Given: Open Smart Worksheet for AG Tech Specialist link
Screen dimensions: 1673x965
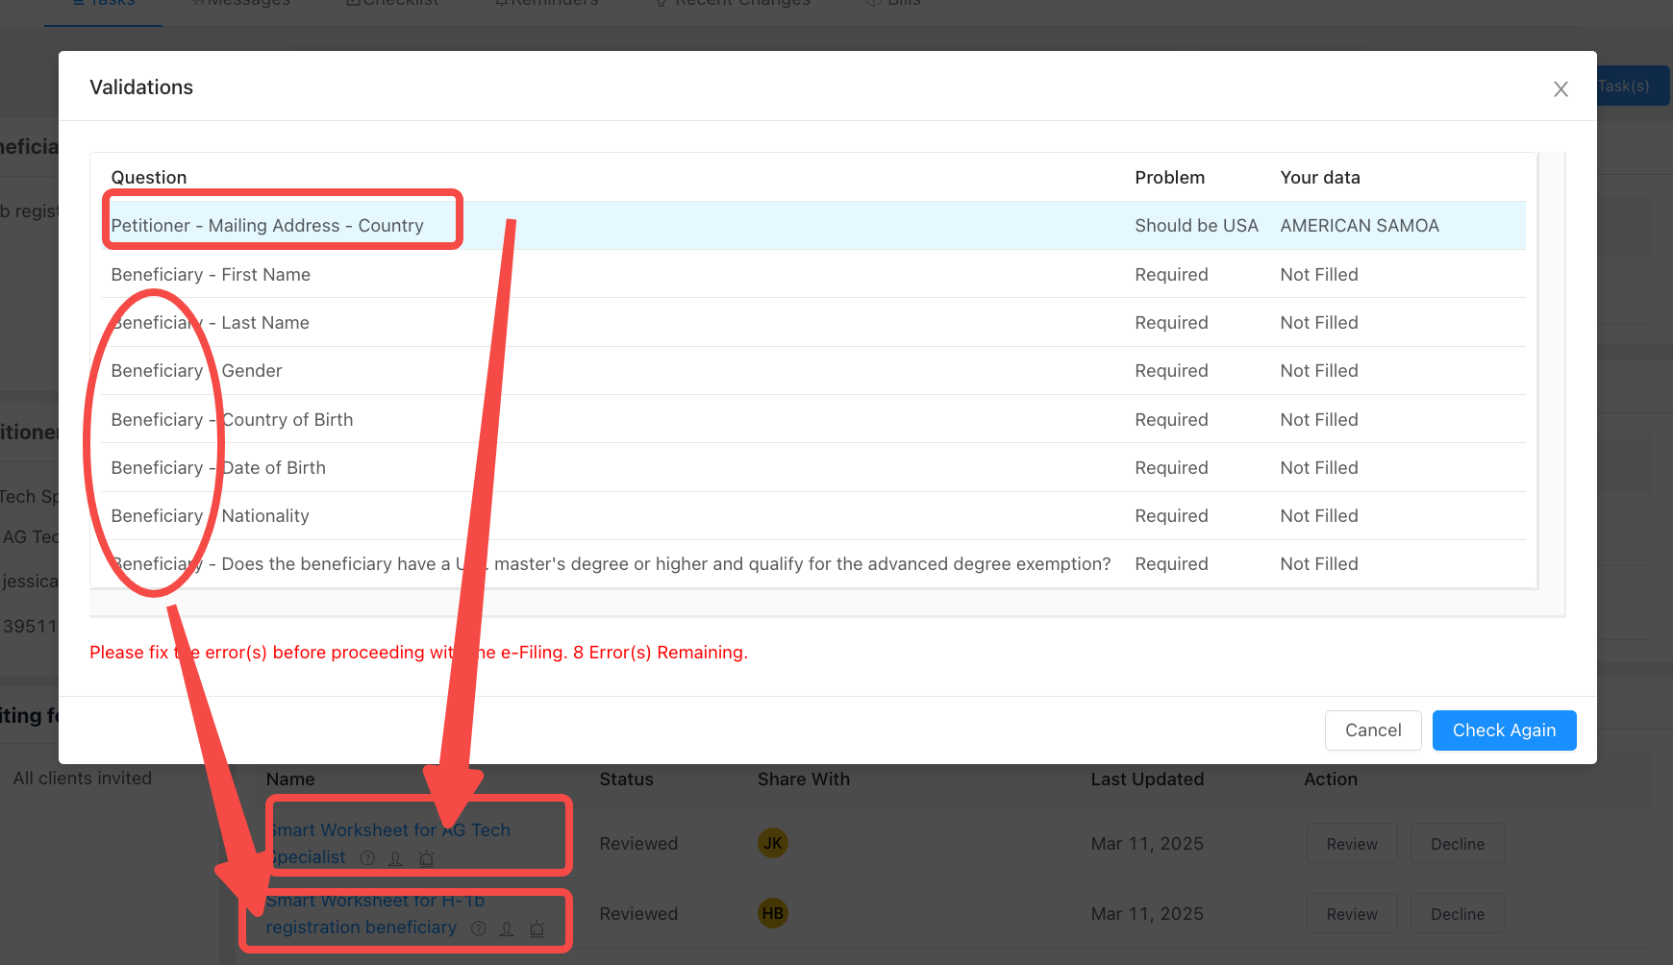Looking at the screenshot, I should coord(389,831).
